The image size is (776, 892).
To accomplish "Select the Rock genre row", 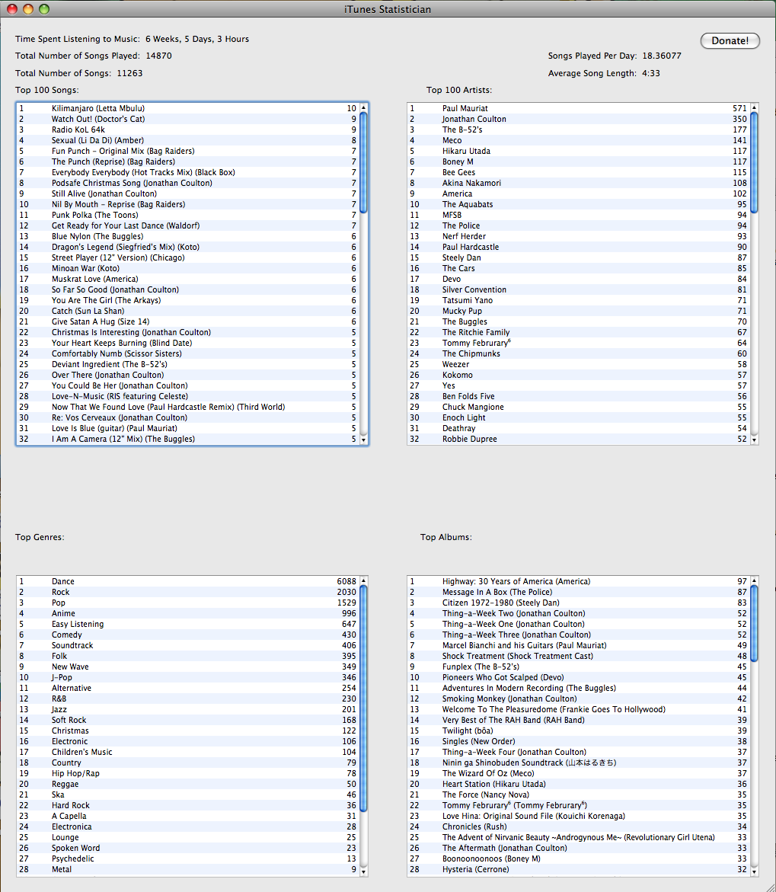I will 188,592.
